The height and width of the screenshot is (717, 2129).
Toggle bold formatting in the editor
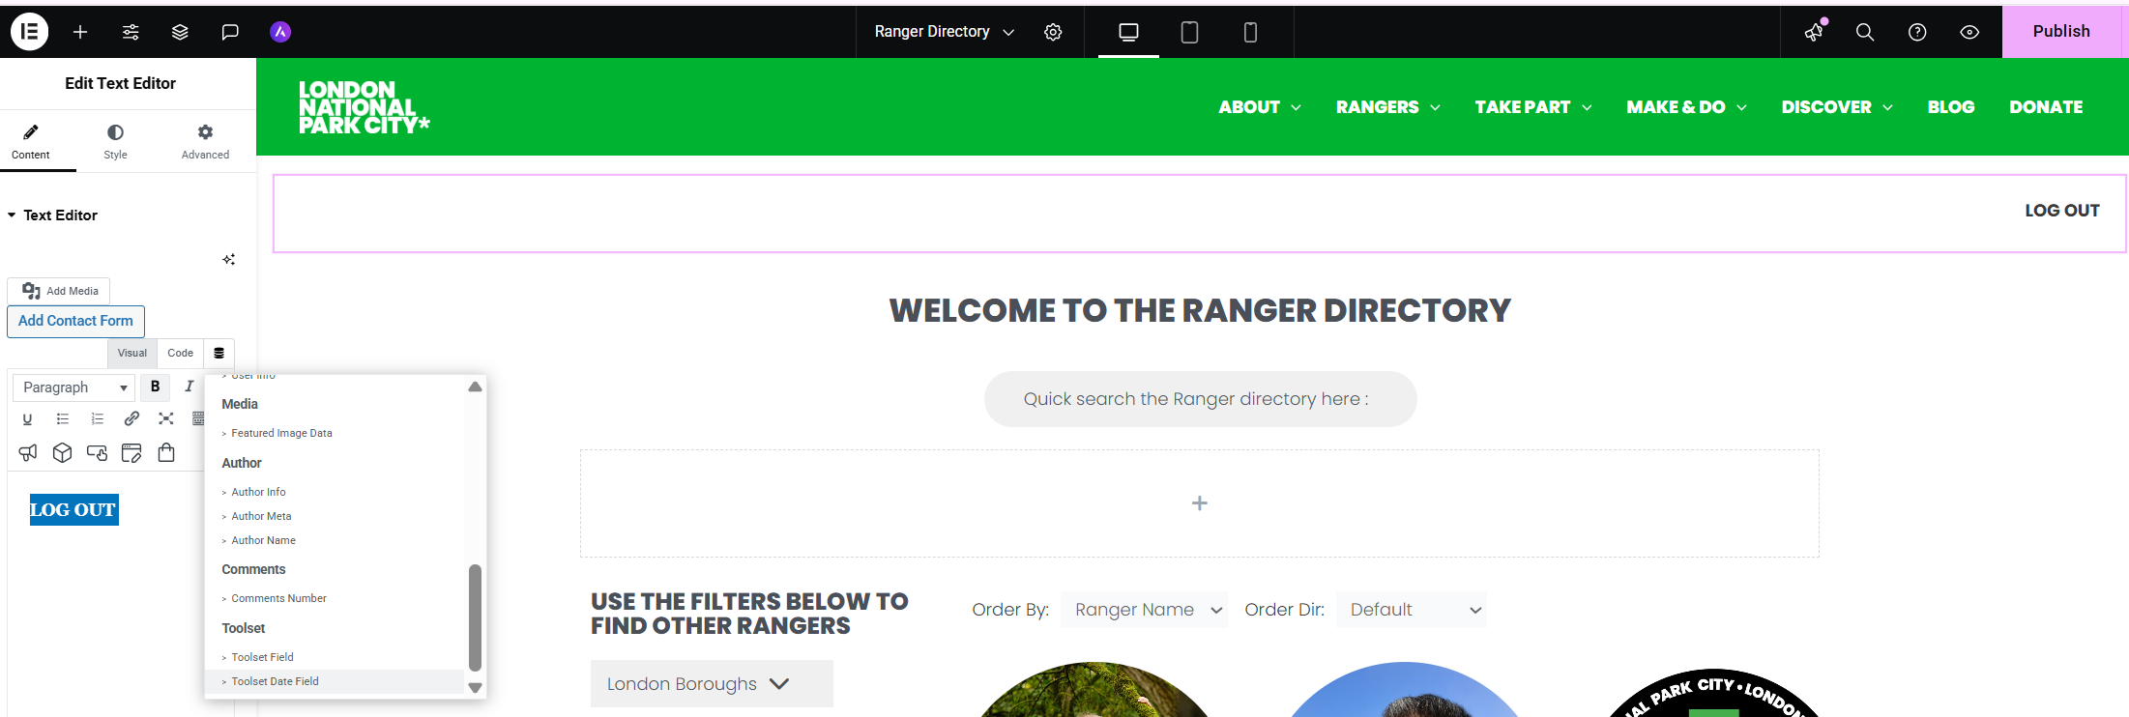pyautogui.click(x=155, y=387)
